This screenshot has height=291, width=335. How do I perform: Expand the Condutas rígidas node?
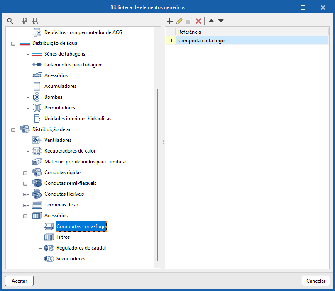pos(25,172)
